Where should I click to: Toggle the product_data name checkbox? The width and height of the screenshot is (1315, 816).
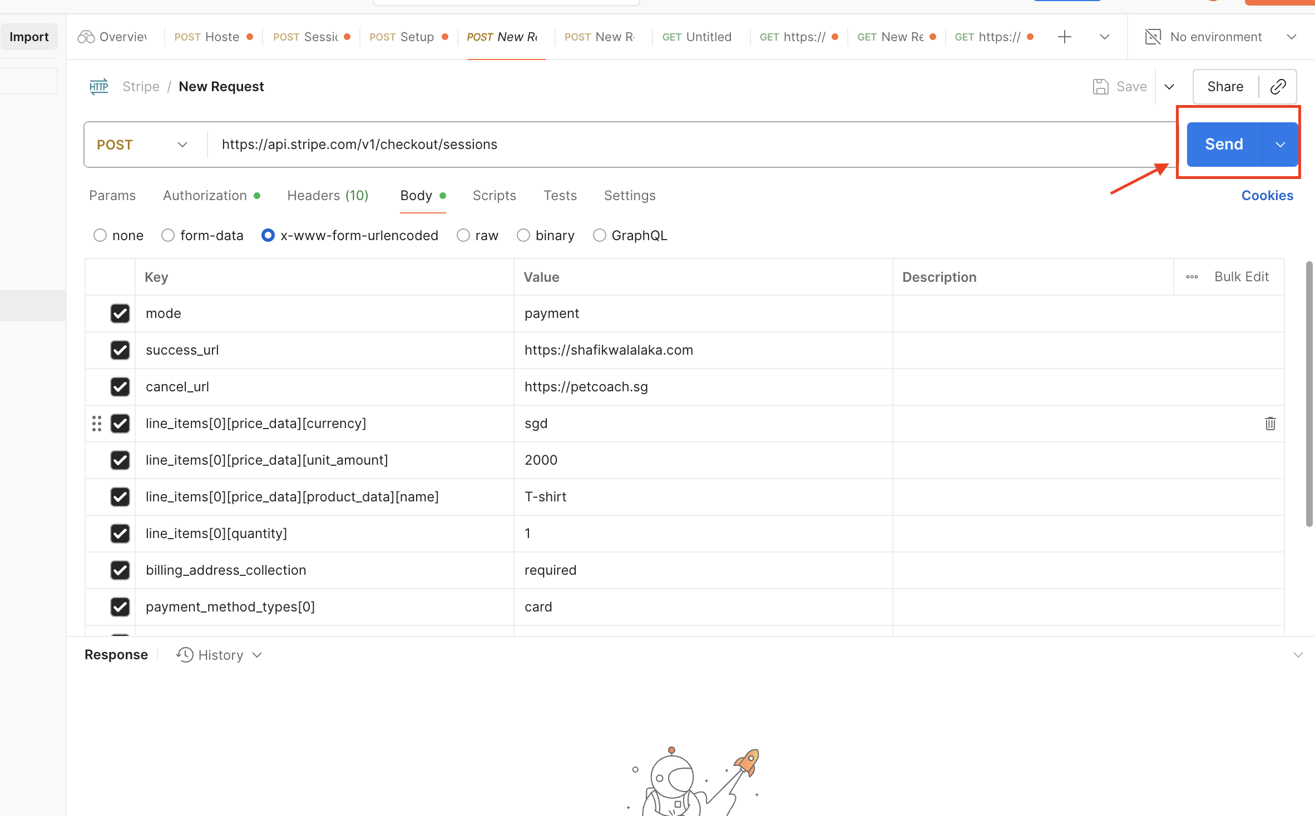tap(120, 497)
